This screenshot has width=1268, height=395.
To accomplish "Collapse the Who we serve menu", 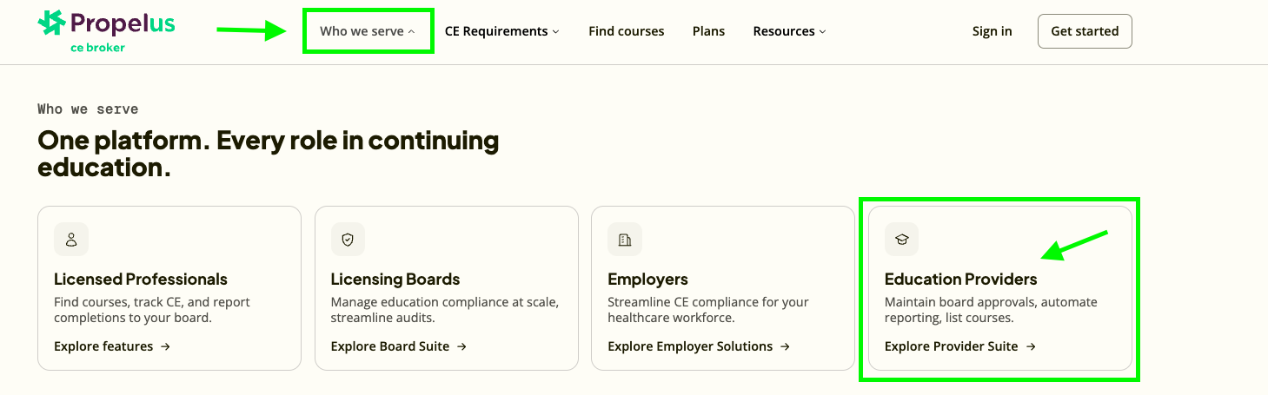I will pyautogui.click(x=368, y=31).
